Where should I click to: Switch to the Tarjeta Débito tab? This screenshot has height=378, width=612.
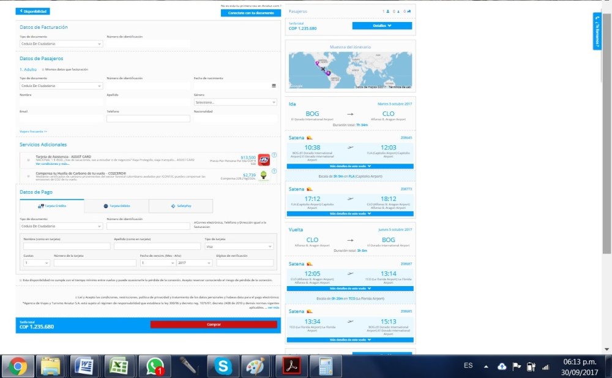coord(116,206)
